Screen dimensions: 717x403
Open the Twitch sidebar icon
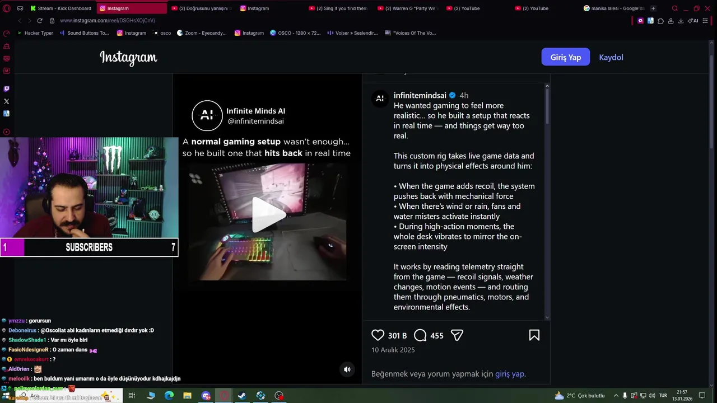(6, 88)
